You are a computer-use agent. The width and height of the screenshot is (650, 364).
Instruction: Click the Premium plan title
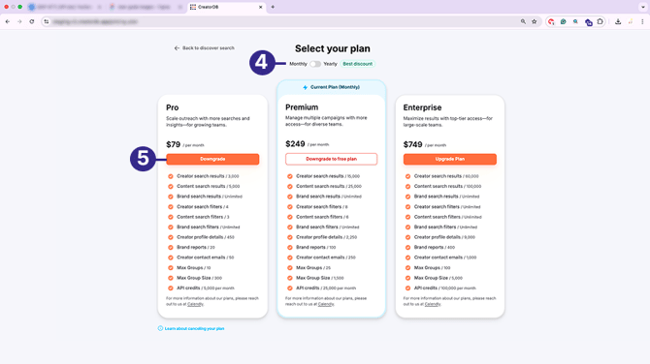coord(302,107)
